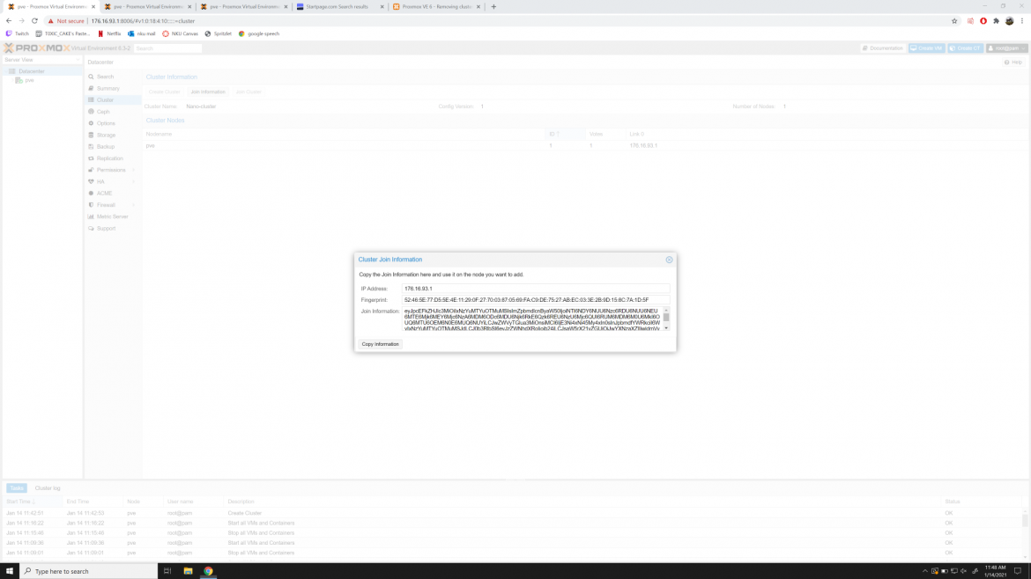Image resolution: width=1031 pixels, height=579 pixels.
Task: Switch to the Cluster log tab
Action: [48, 488]
